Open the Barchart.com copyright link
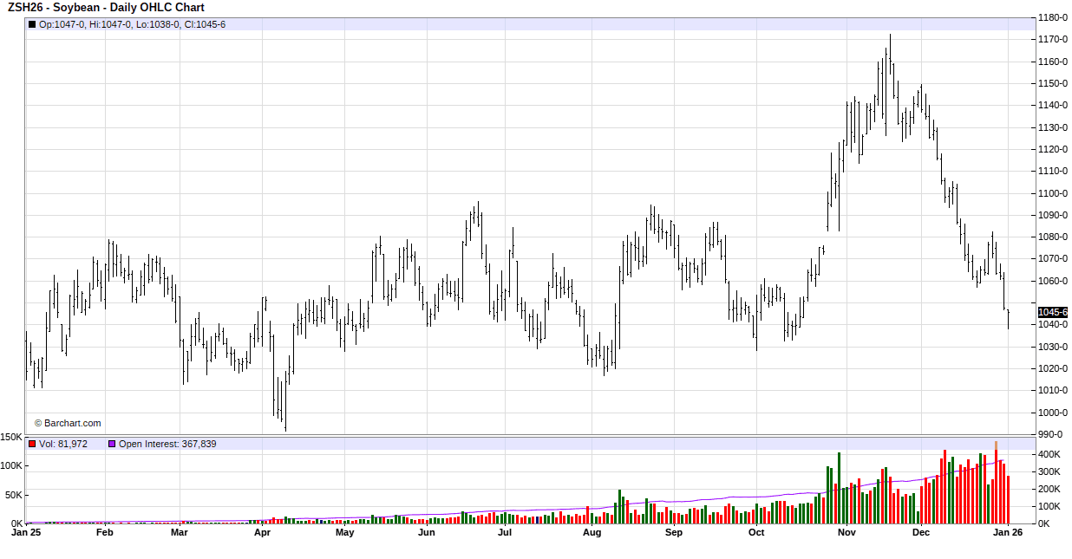This screenshot has height=559, width=1072. coord(68,423)
